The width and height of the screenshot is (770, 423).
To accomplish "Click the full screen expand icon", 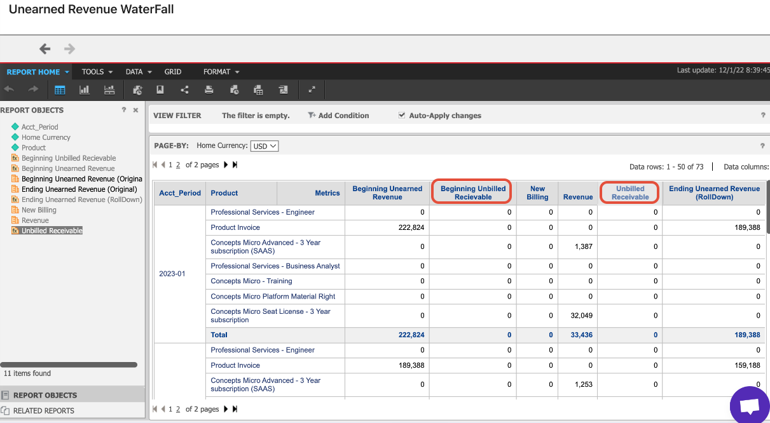I will click(x=312, y=90).
